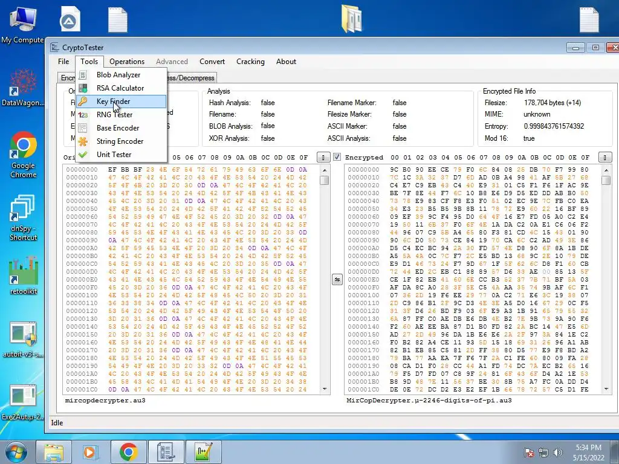Select the autoit-v3-s... desktop installer icon
The height and width of the screenshot is (464, 619).
[23, 340]
